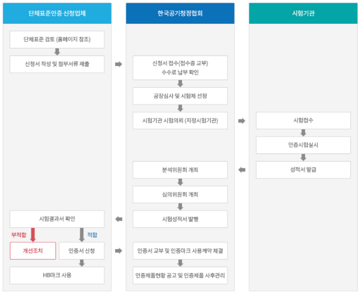The image size is (361, 295).
Task: Click the 시험기관 column header
Action: click(x=303, y=13)
